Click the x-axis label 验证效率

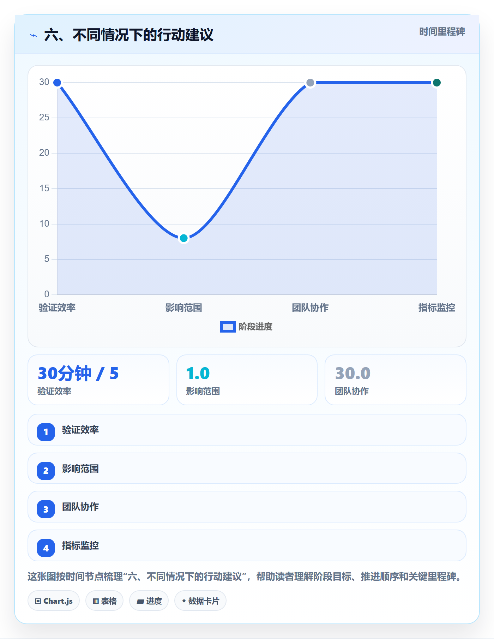click(x=57, y=308)
